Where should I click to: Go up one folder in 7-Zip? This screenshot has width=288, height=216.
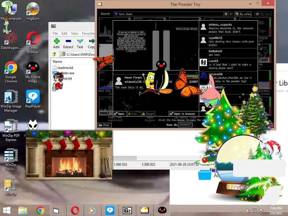(54, 54)
